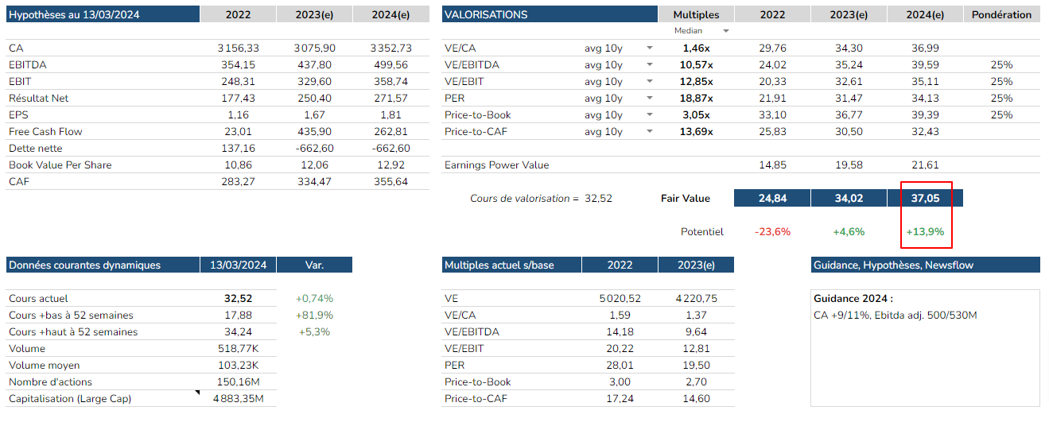The image size is (1049, 422).
Task: Select the Guidance, Hypothèses, Newsflow header
Action: click(924, 265)
